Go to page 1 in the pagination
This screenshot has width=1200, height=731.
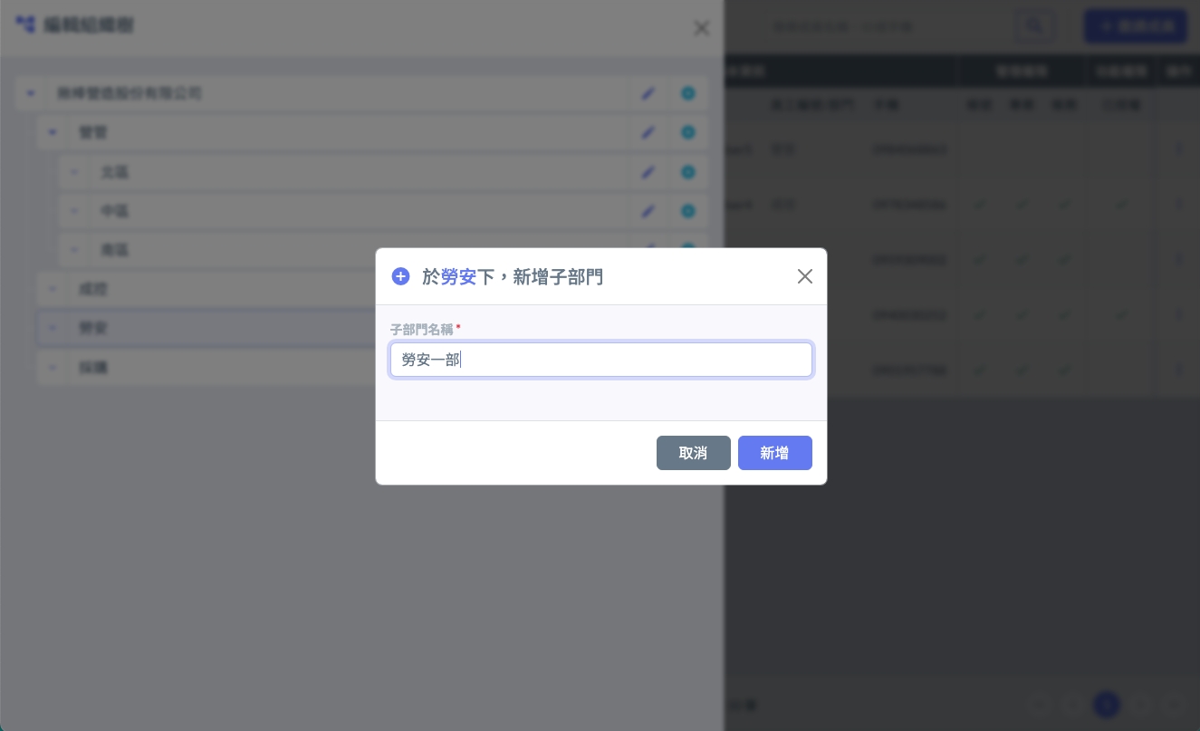click(x=1106, y=705)
